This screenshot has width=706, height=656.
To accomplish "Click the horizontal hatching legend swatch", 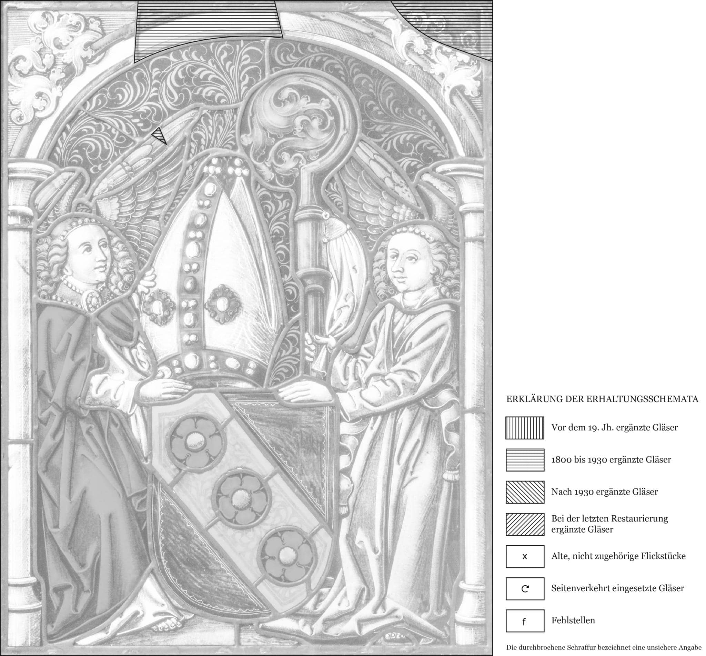I will 524,460.
